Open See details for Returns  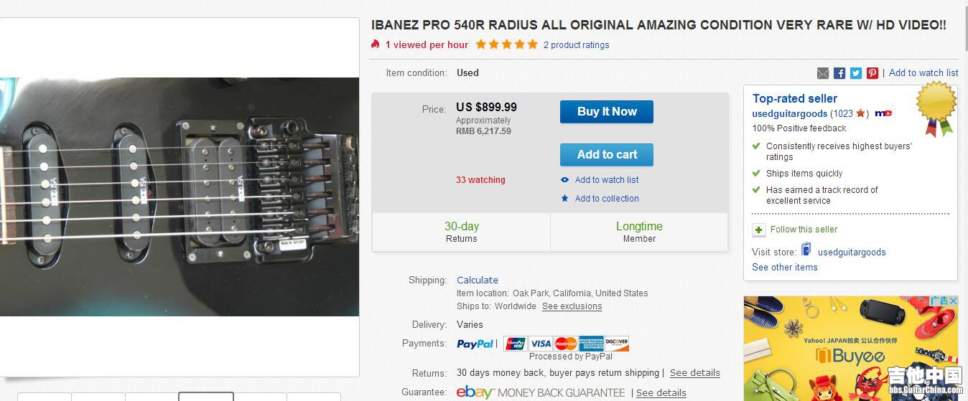point(694,373)
